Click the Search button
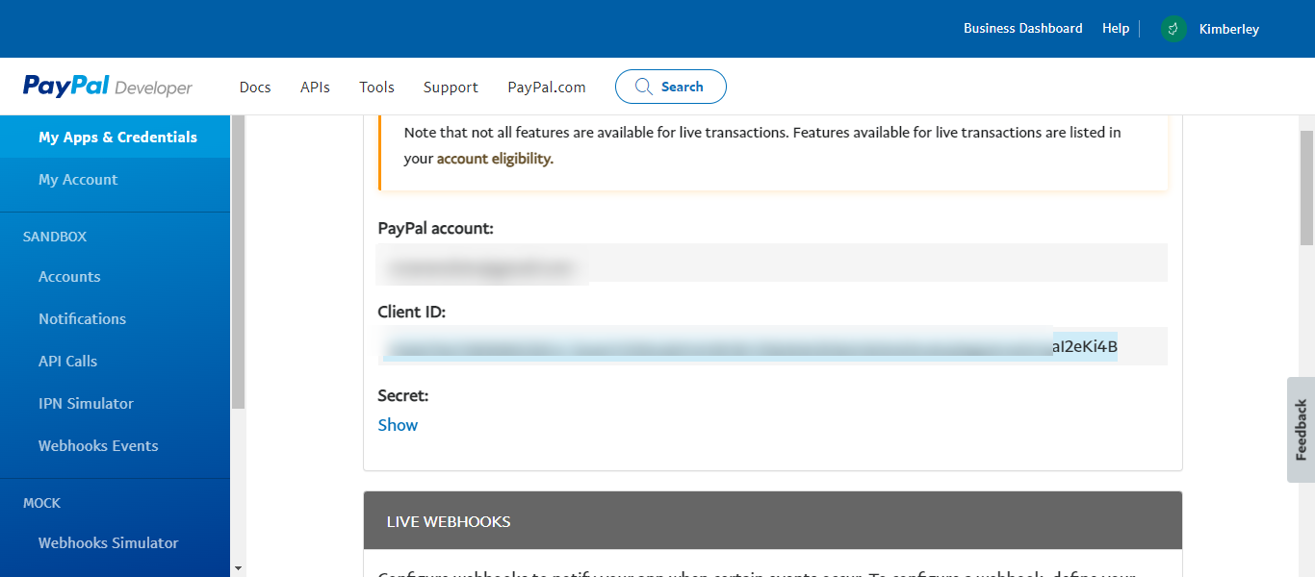The width and height of the screenshot is (1315, 577). 671,87
